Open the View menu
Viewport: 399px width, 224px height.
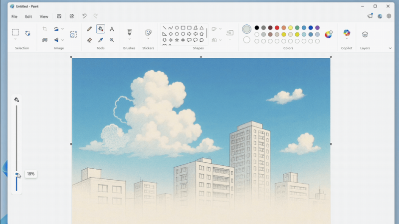pyautogui.click(x=44, y=16)
